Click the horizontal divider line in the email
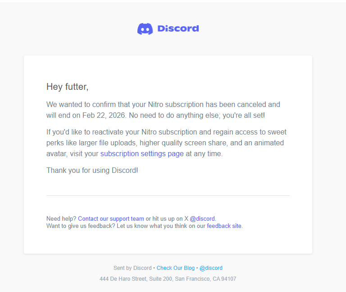Screen dimensions: 346x292 click(168, 196)
